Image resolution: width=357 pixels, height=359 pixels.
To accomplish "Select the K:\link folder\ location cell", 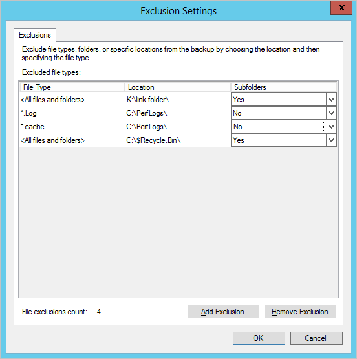I will pos(147,100).
